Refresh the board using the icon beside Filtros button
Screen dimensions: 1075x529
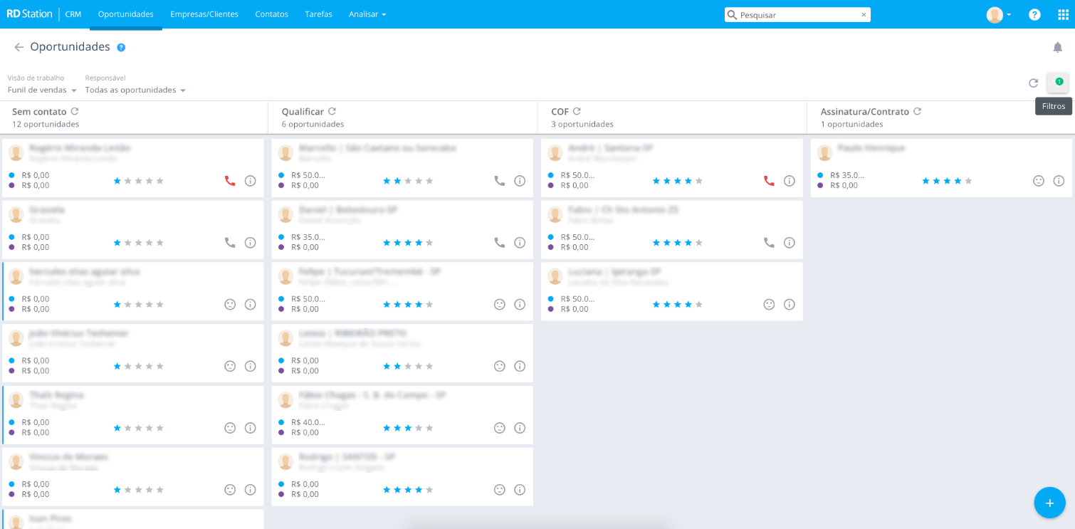click(x=1033, y=83)
